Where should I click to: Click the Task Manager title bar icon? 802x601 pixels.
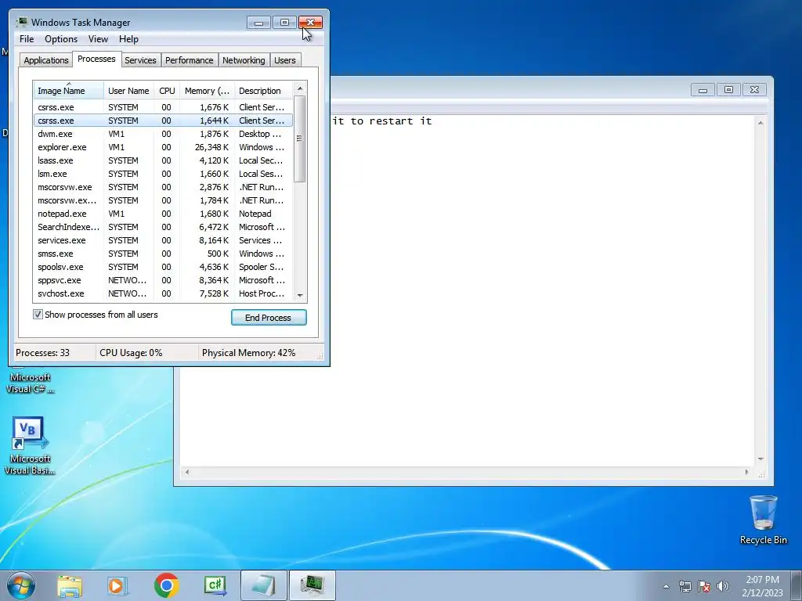[x=22, y=22]
